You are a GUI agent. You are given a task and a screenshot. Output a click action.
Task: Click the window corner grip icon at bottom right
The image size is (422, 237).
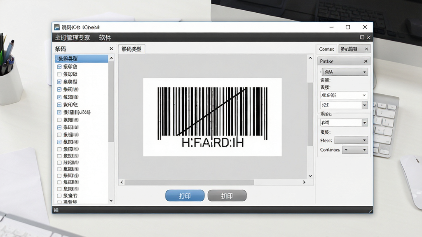click(371, 211)
